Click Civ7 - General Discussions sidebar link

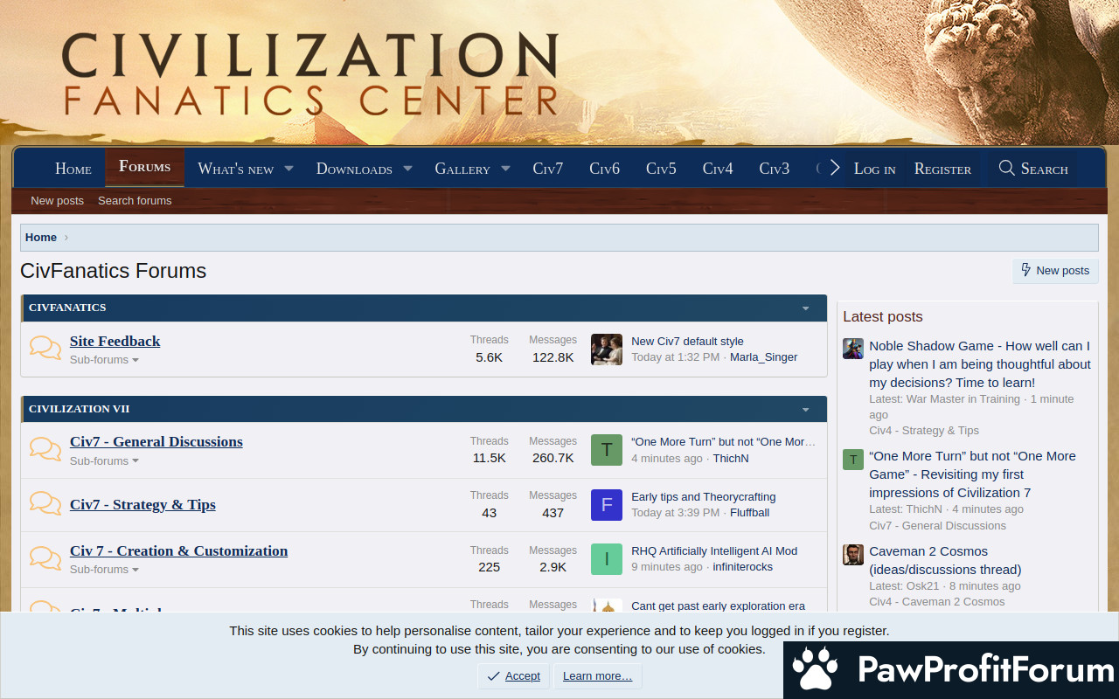coord(937,525)
